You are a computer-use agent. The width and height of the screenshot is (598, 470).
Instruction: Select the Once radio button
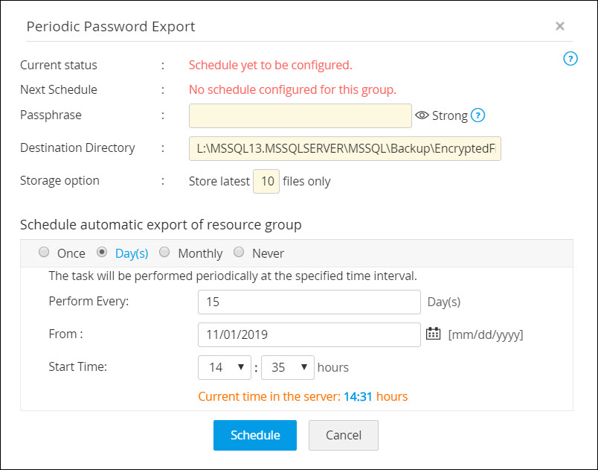44,253
